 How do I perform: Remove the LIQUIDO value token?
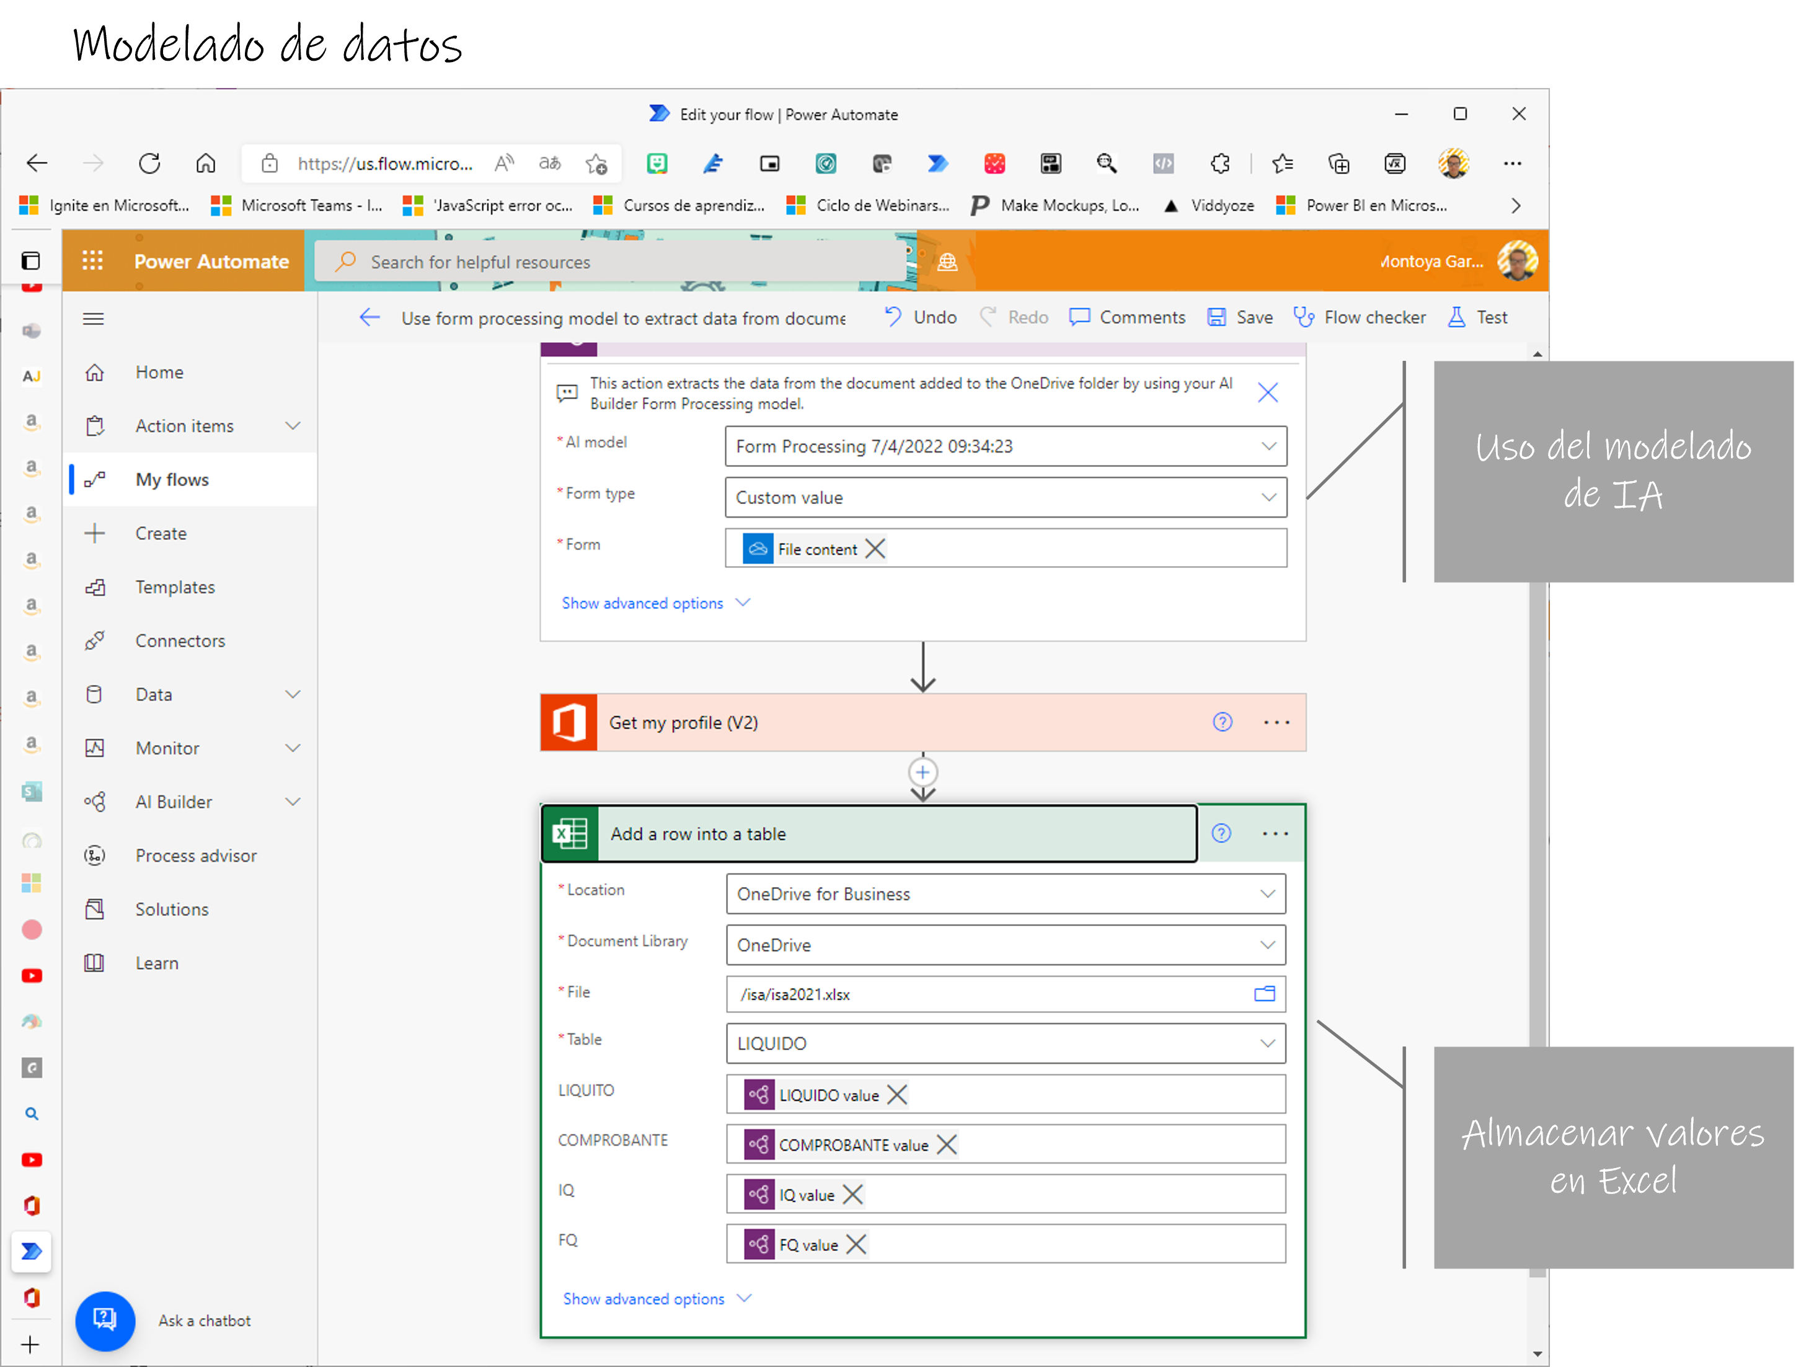[x=896, y=1094]
